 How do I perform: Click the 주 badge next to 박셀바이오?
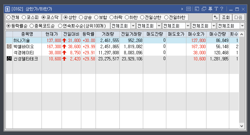click(x=9, y=46)
